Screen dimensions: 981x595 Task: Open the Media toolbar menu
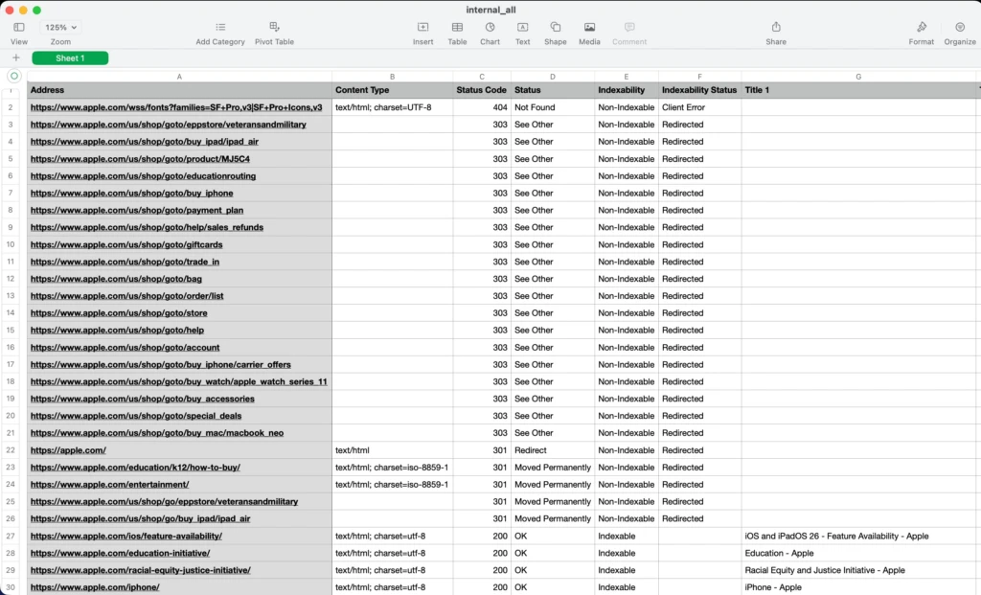click(x=589, y=28)
